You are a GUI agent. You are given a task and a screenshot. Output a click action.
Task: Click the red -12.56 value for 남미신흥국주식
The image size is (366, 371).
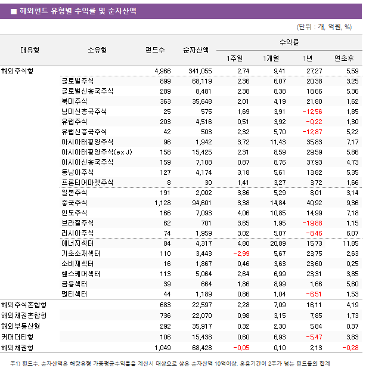[312, 112]
